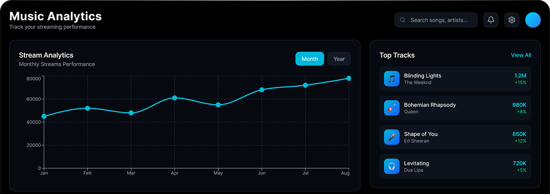Click the Track your streaming performance tagline
Screen dimensions: 550x194
(x=52, y=27)
